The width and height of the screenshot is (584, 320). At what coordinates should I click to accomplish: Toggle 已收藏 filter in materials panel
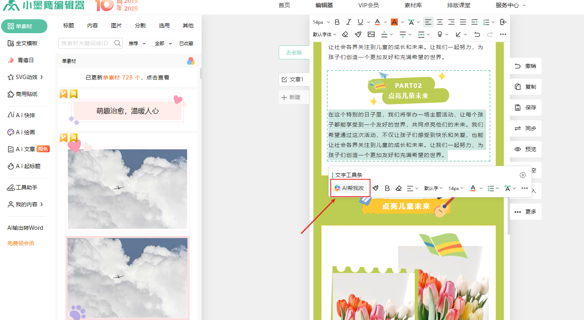point(186,44)
